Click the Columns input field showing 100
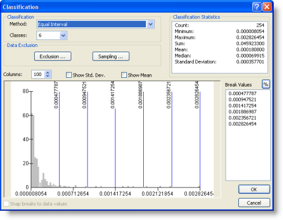 [x=38, y=74]
